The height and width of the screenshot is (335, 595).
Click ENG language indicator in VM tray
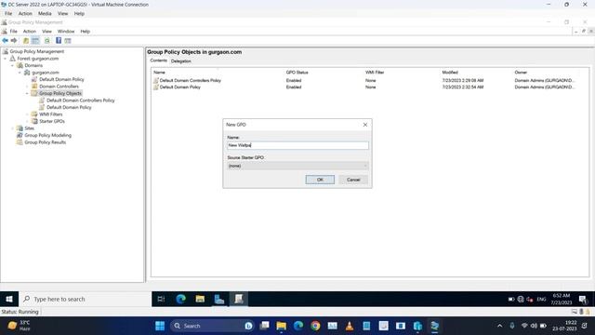[x=541, y=300]
